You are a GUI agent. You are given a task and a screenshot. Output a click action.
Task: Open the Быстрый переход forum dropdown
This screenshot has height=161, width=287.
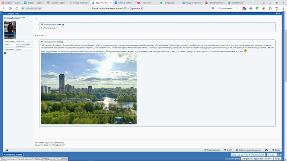coord(257,159)
